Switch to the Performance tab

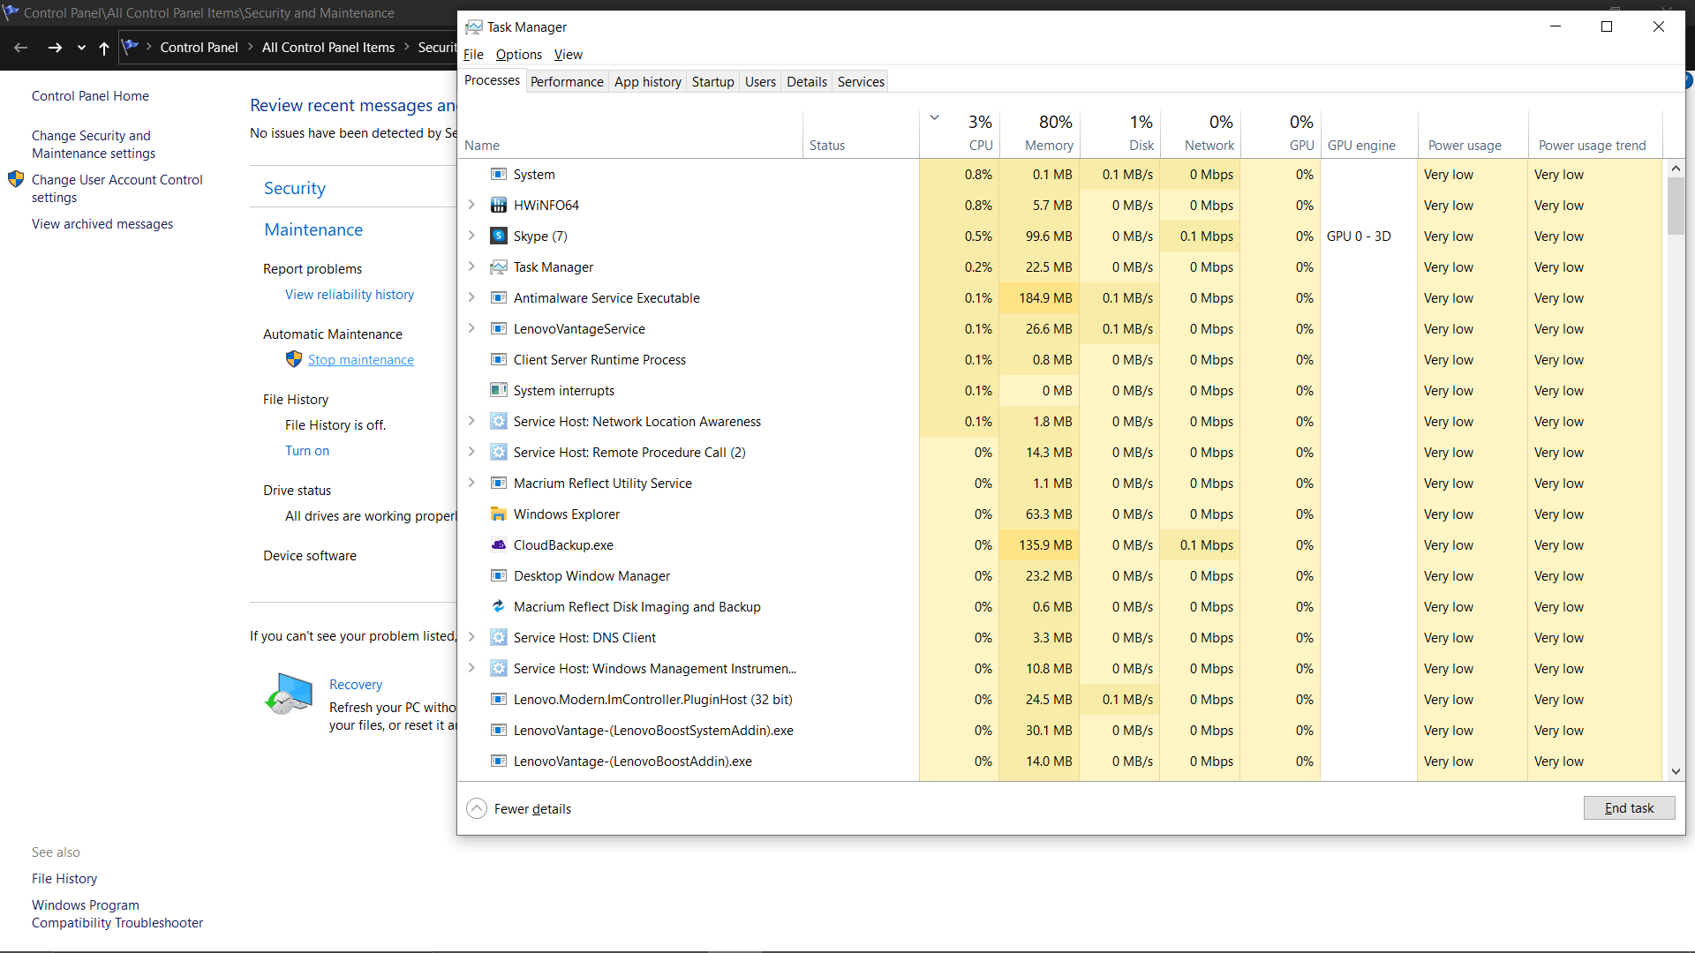[x=566, y=81]
